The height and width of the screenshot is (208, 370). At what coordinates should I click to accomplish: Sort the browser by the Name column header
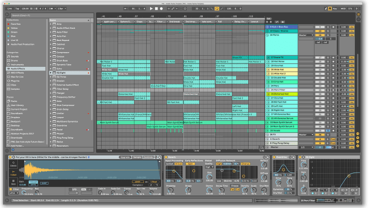[69, 20]
